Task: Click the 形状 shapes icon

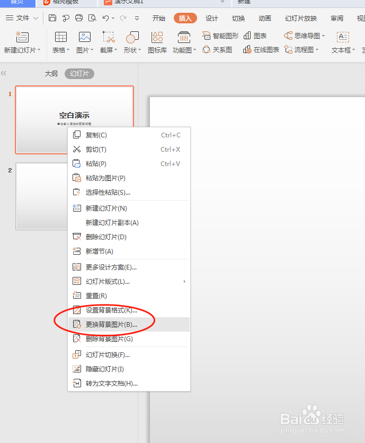Action: (132, 37)
